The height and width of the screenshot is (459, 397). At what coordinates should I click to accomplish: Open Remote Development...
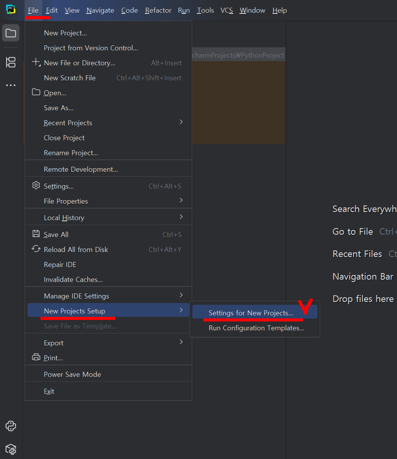coord(108,169)
